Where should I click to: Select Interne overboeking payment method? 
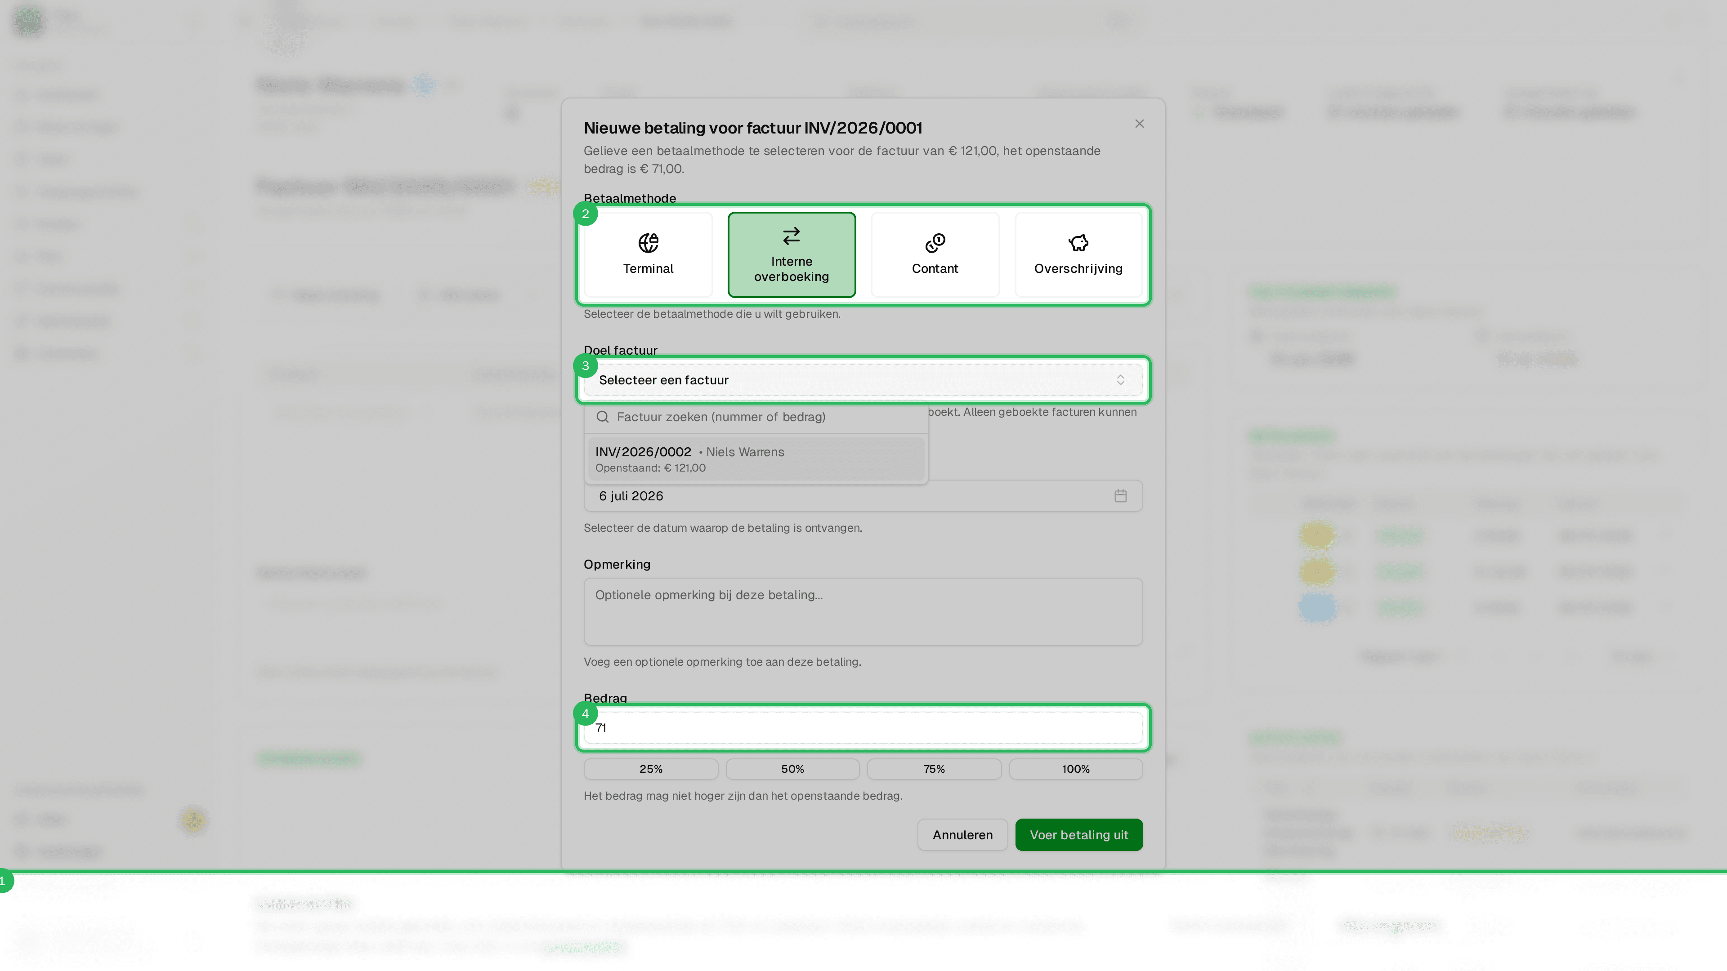point(791,254)
